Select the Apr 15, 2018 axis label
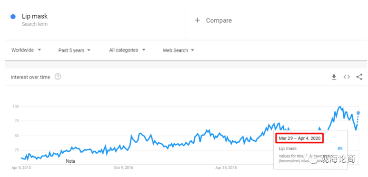Image resolution: width=368 pixels, height=177 pixels. coord(226,167)
